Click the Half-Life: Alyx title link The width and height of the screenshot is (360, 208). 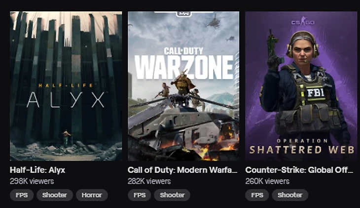click(37, 170)
